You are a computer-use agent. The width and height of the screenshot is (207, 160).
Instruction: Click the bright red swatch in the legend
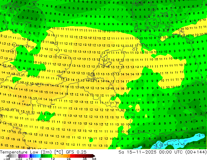pos(71,156)
